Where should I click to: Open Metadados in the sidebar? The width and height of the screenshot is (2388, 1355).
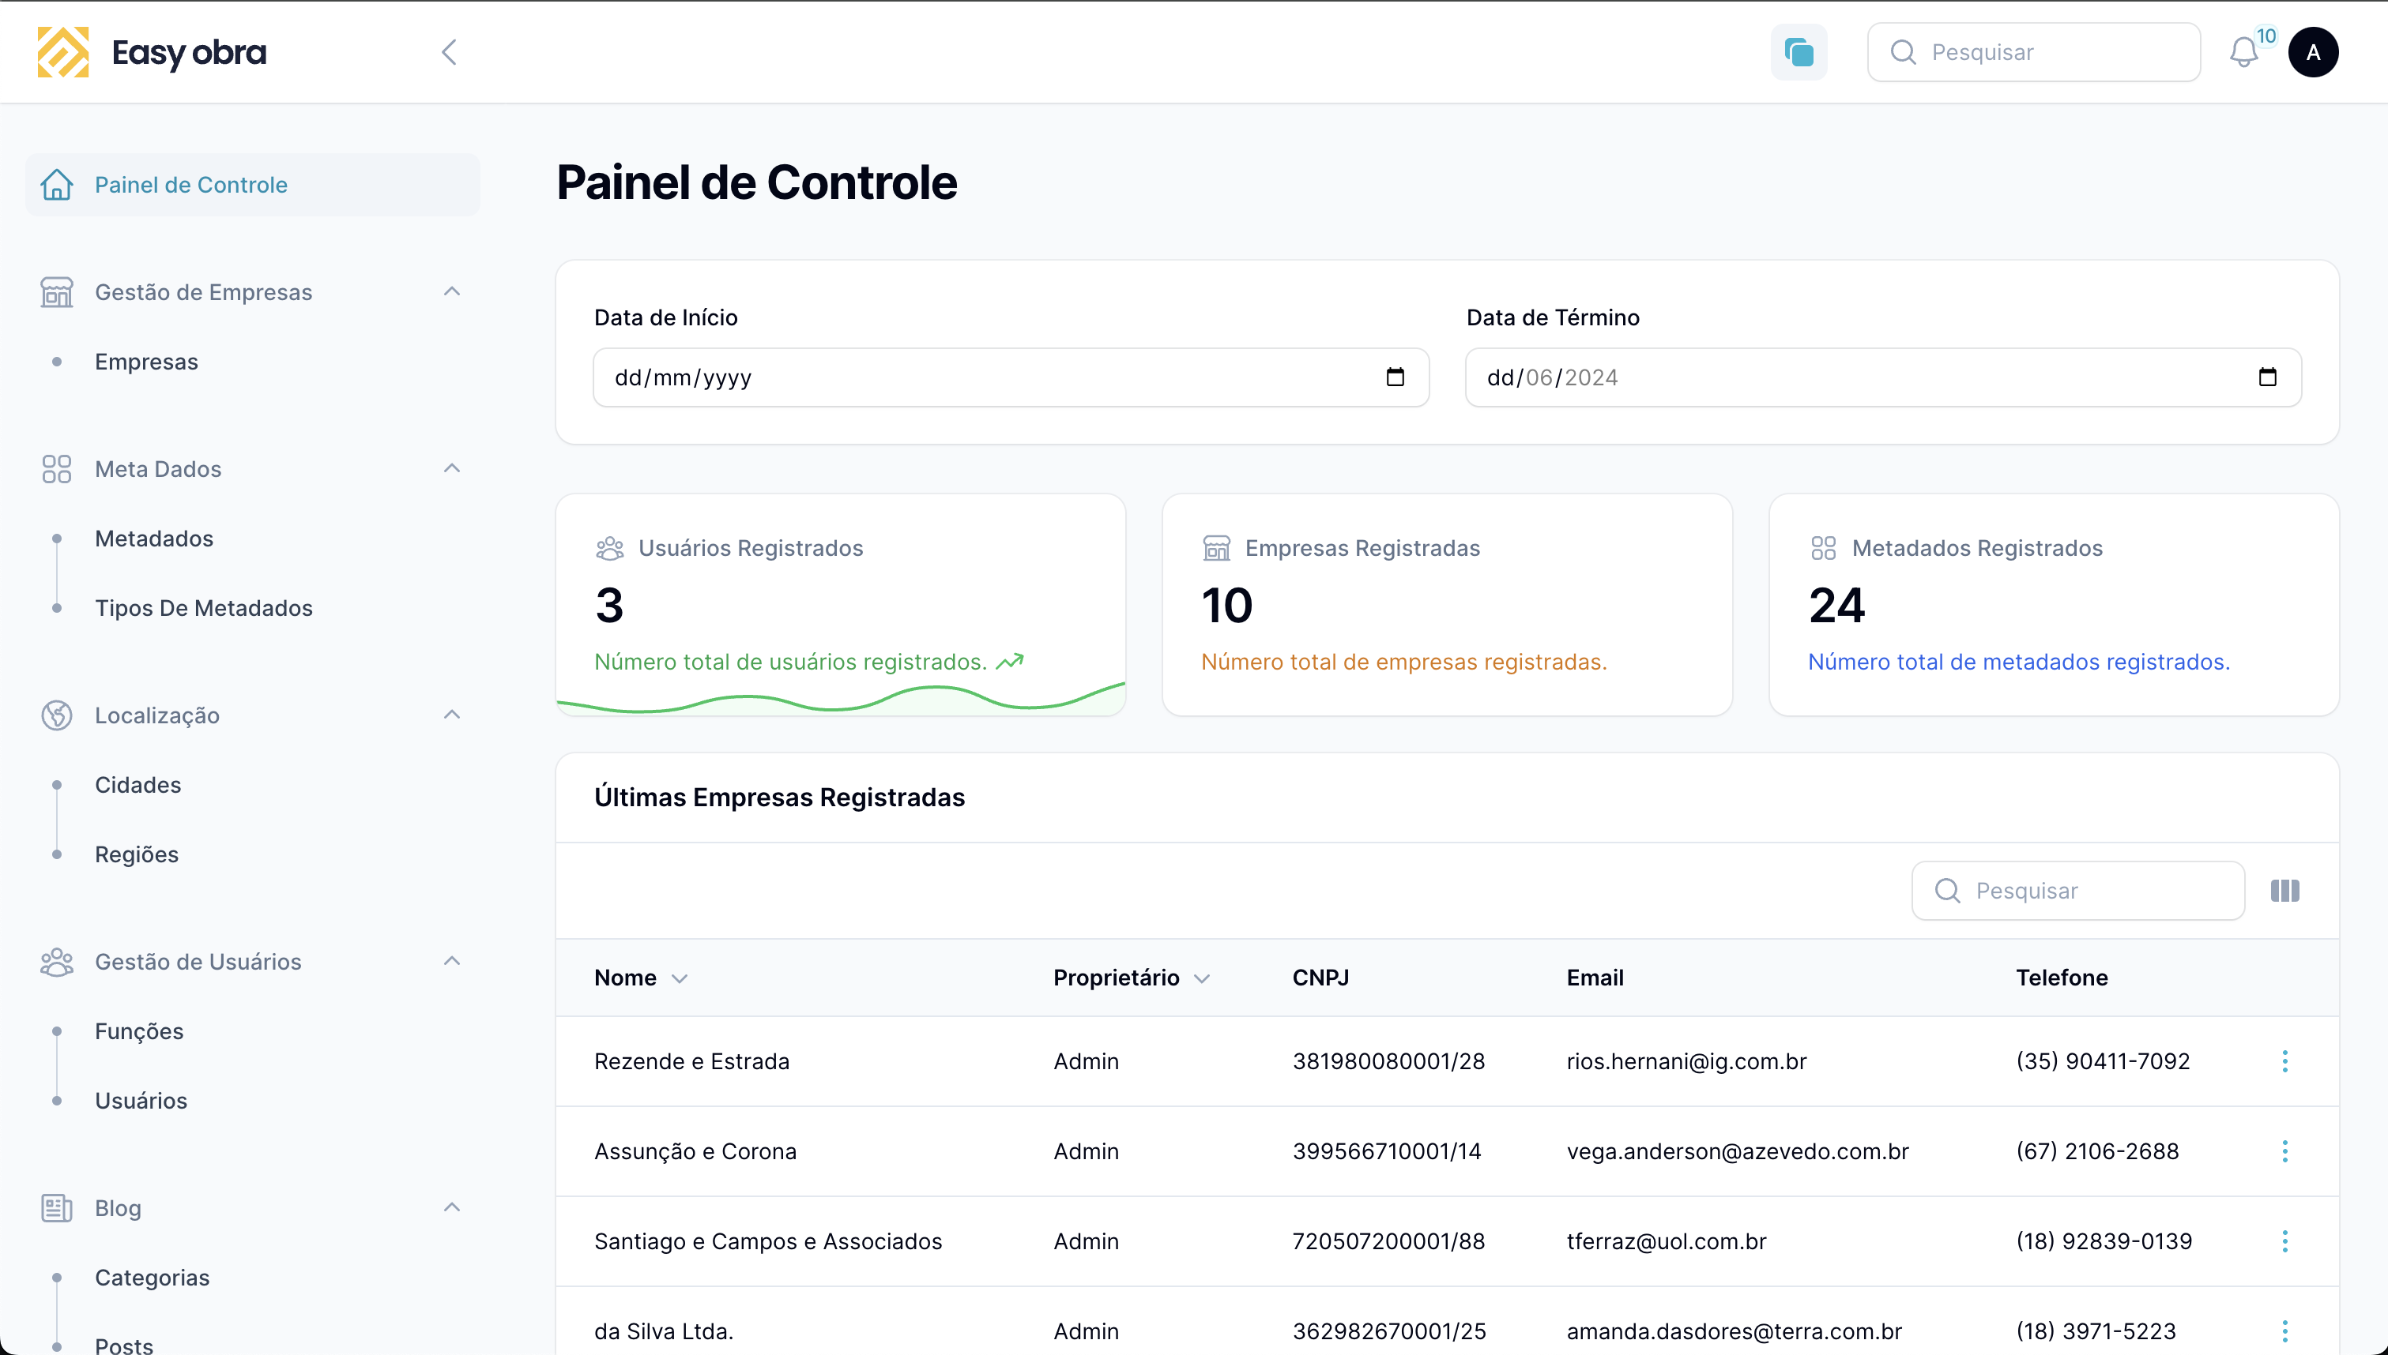(x=153, y=539)
